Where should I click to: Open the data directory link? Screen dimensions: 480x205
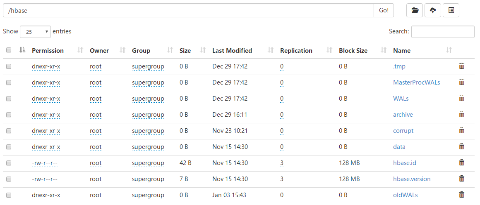(x=399, y=147)
